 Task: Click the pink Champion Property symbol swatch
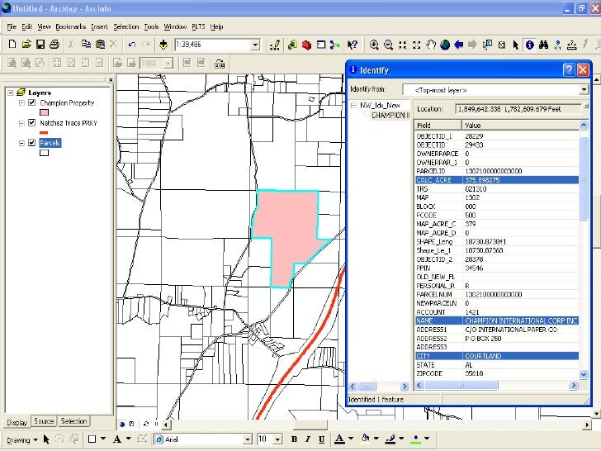44,112
